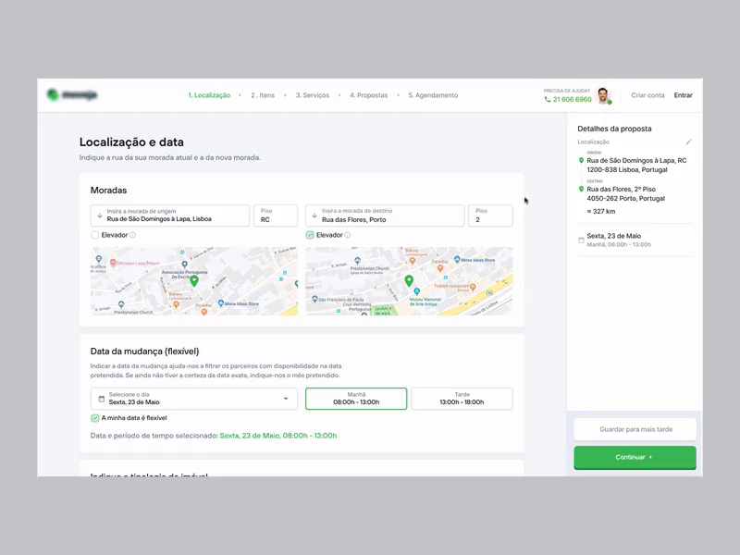Open the '4. Propostas' step
This screenshot has width=740, height=555.
[368, 94]
